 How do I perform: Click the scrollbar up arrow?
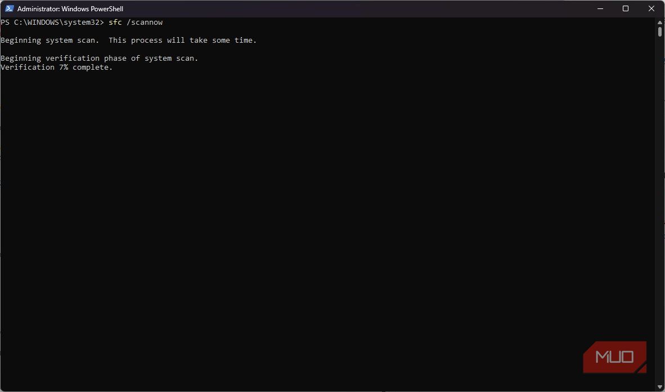(x=660, y=22)
